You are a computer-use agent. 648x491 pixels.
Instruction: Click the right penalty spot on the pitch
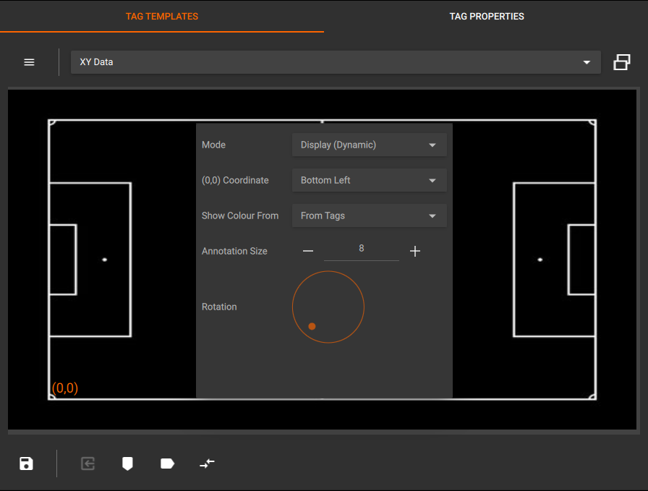point(540,260)
